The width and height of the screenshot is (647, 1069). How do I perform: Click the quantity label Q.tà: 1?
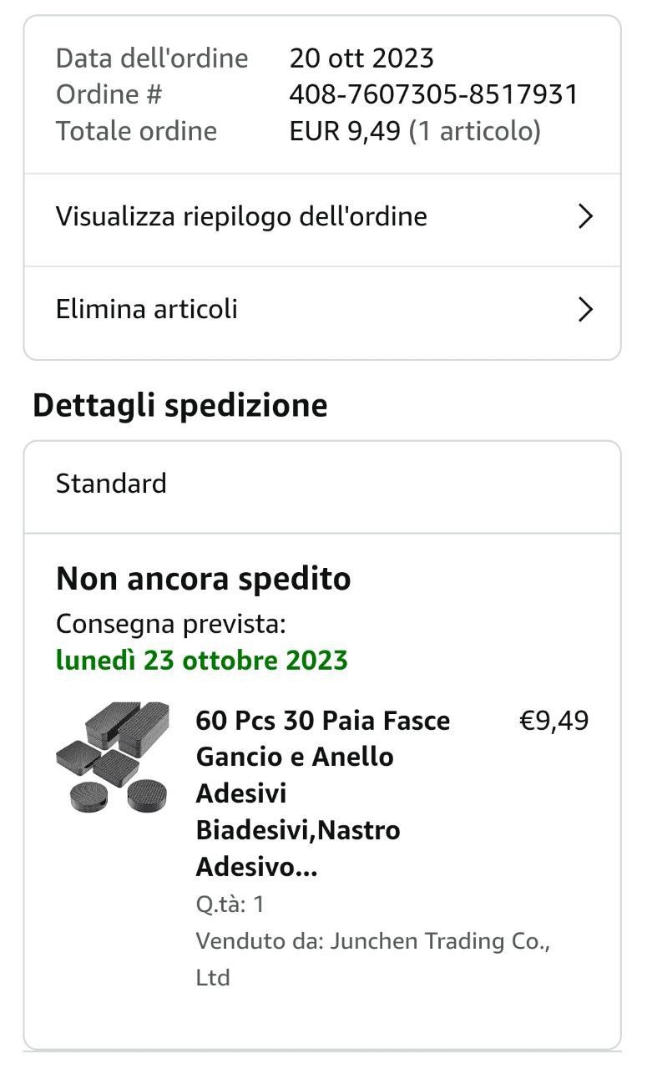point(230,904)
